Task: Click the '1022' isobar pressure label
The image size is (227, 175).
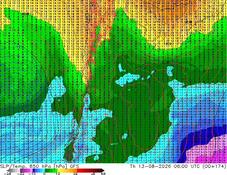Action: coord(165,62)
